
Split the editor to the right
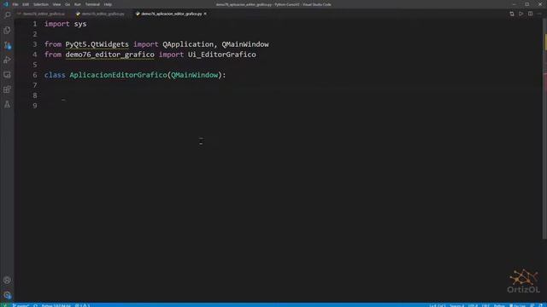coord(530,14)
